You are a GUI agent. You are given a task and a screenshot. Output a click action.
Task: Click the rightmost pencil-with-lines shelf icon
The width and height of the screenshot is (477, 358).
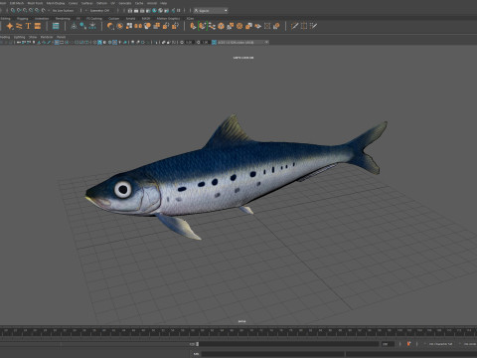313,26
